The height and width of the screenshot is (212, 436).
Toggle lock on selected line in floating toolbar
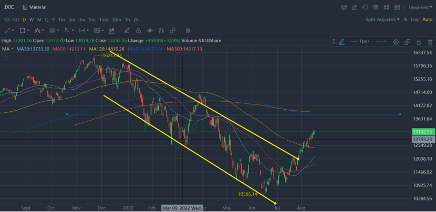(x=419, y=42)
